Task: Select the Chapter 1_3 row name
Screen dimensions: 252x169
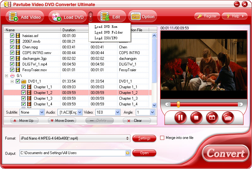Action: pyautogui.click(x=43, y=98)
